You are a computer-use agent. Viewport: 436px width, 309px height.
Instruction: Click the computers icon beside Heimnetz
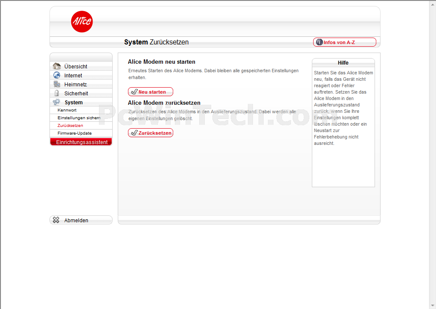coord(57,84)
